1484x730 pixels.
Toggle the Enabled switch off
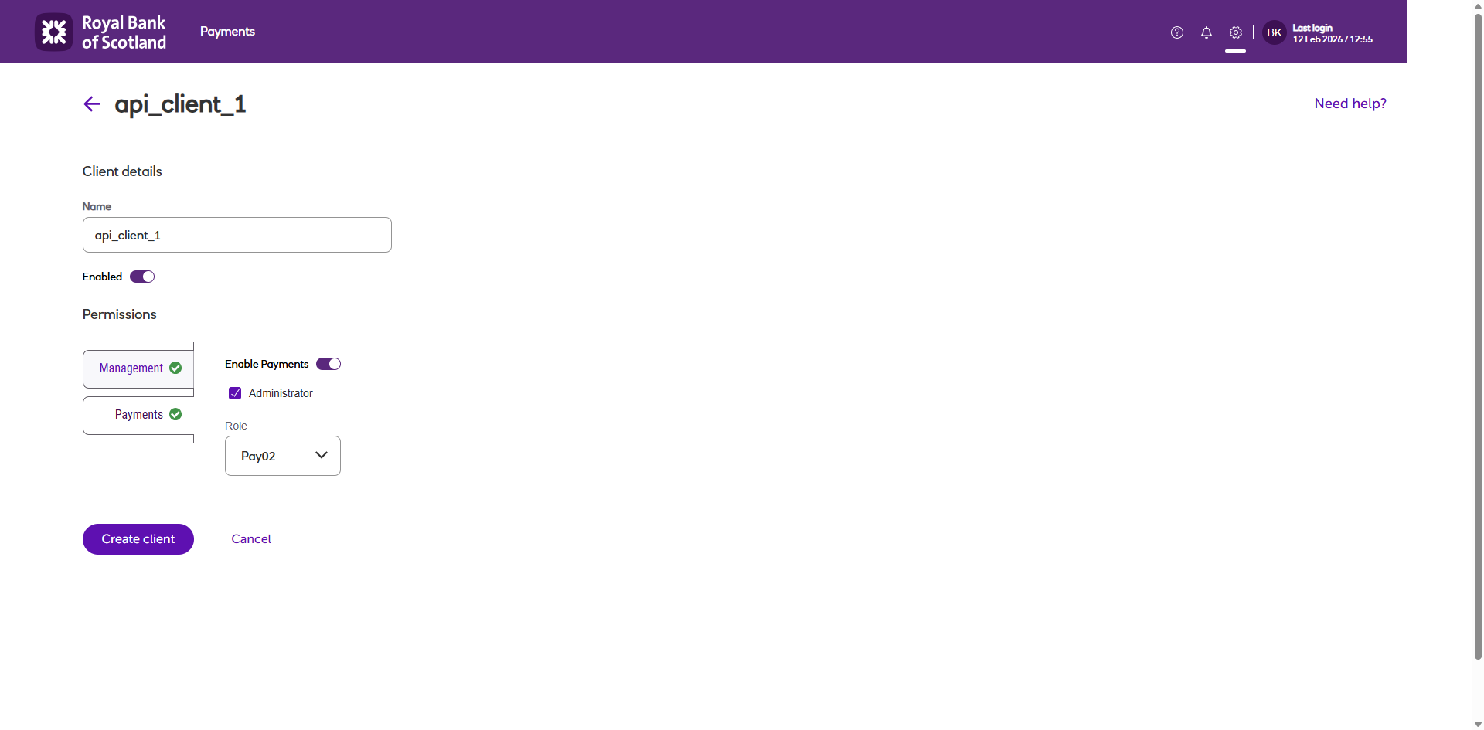[142, 277]
